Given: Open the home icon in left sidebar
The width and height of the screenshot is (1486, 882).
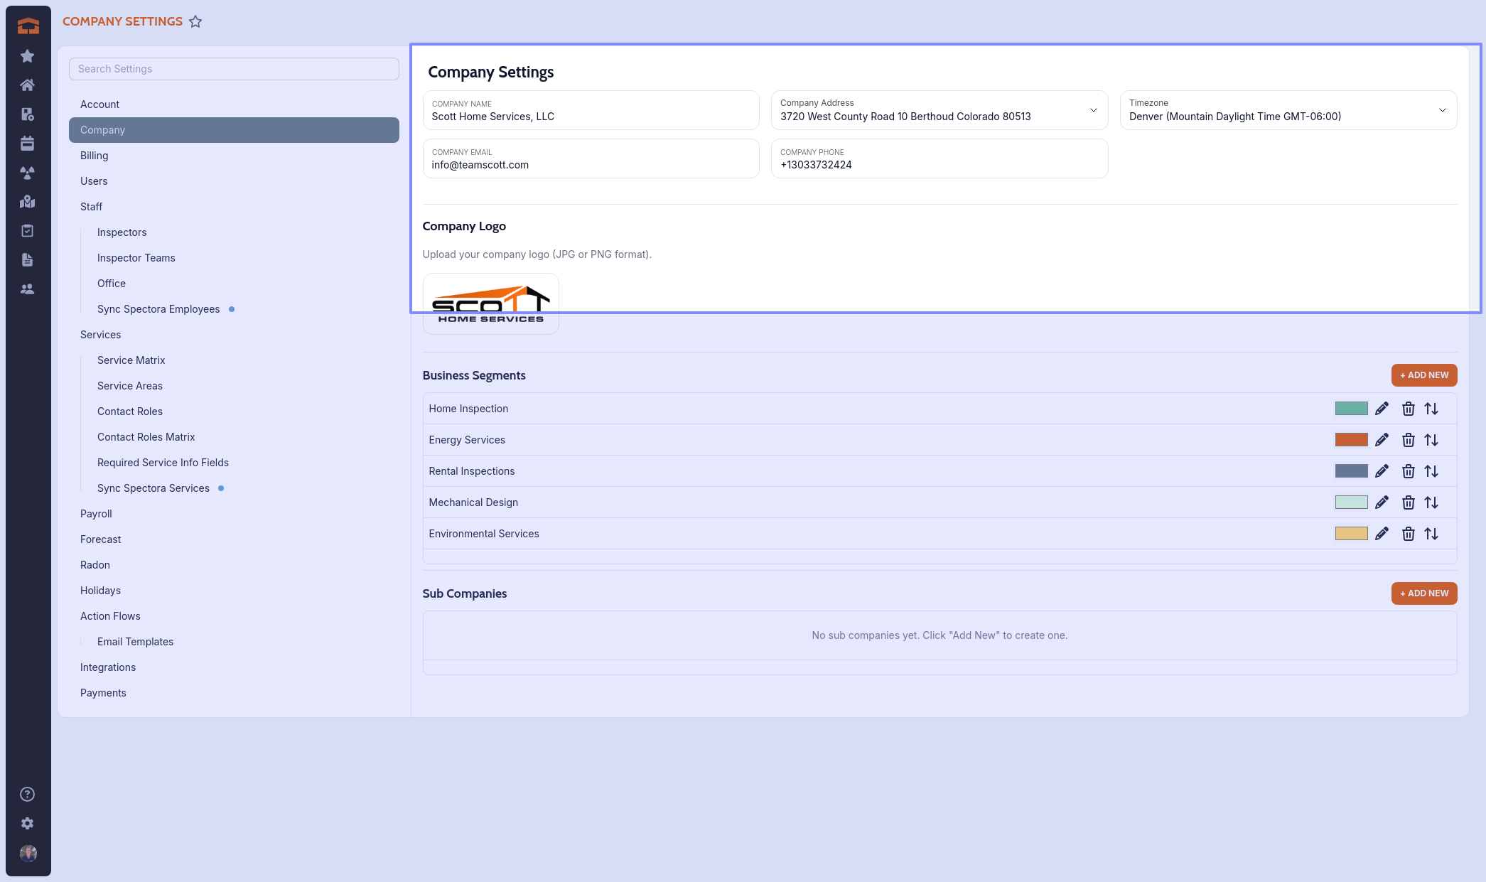Looking at the screenshot, I should (28, 85).
